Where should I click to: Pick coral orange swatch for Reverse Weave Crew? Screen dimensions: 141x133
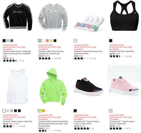point(47,41)
